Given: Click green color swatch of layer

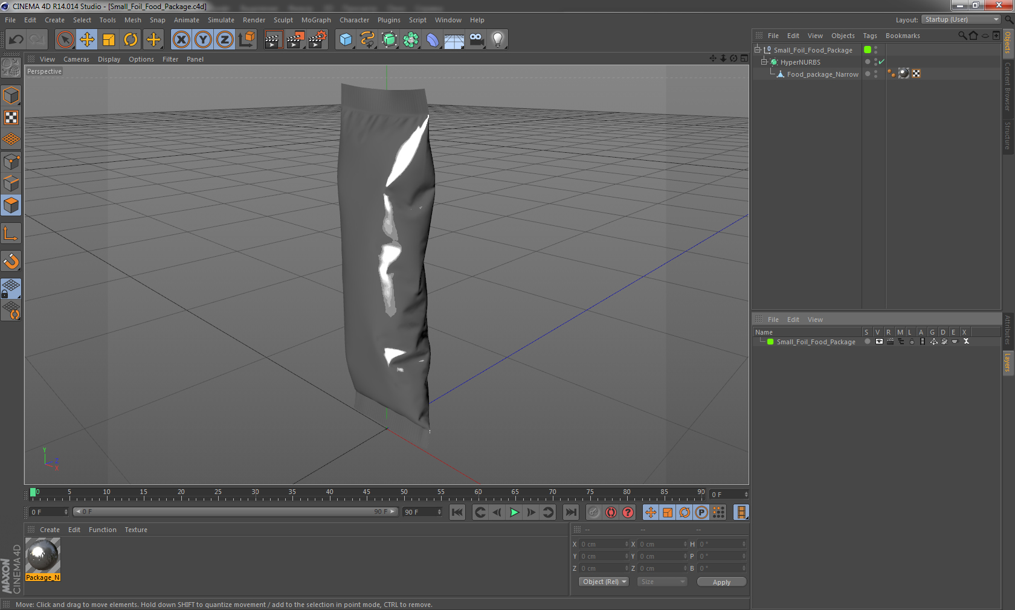Looking at the screenshot, I should coord(770,342).
